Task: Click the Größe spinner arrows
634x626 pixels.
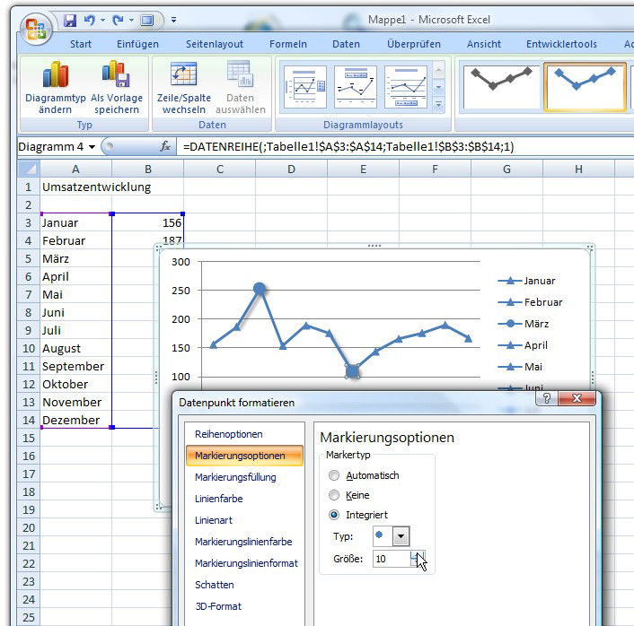Action: tap(418, 559)
